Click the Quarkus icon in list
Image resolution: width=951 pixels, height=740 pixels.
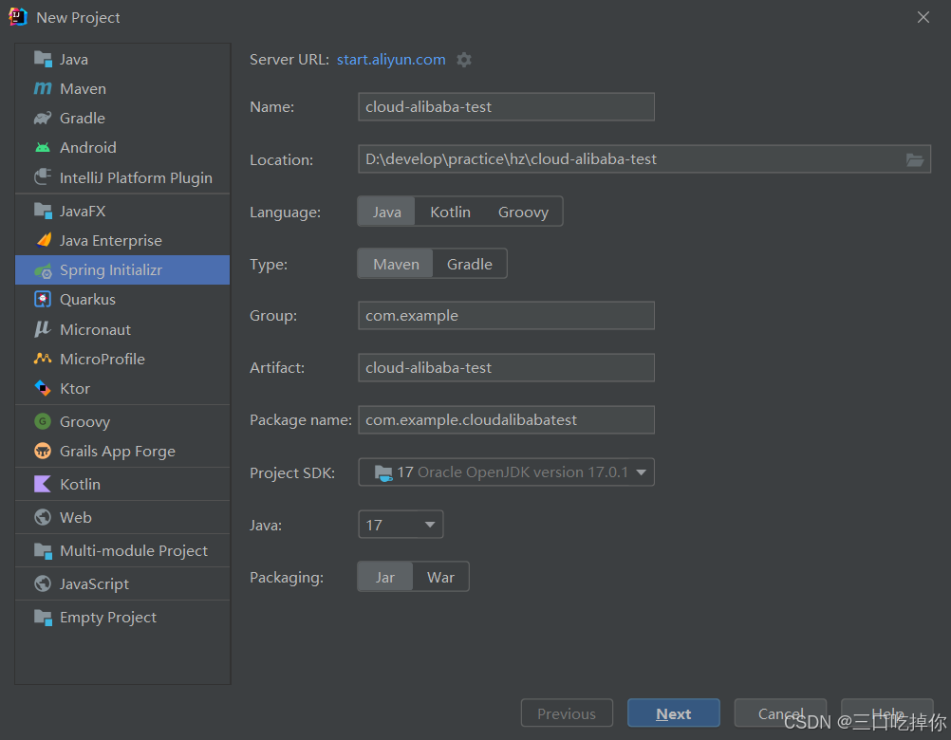(43, 300)
